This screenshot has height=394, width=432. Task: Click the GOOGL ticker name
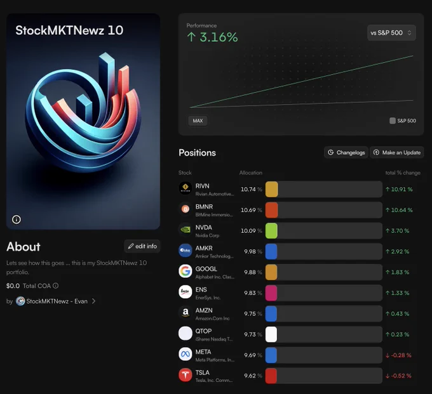(x=206, y=269)
